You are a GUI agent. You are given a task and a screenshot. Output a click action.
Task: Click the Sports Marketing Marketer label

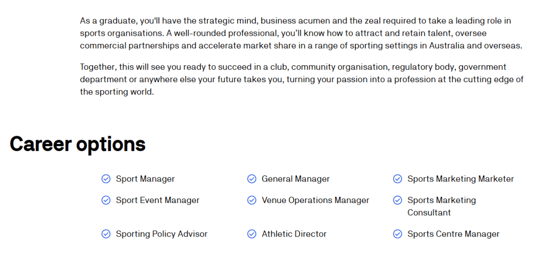[461, 179]
